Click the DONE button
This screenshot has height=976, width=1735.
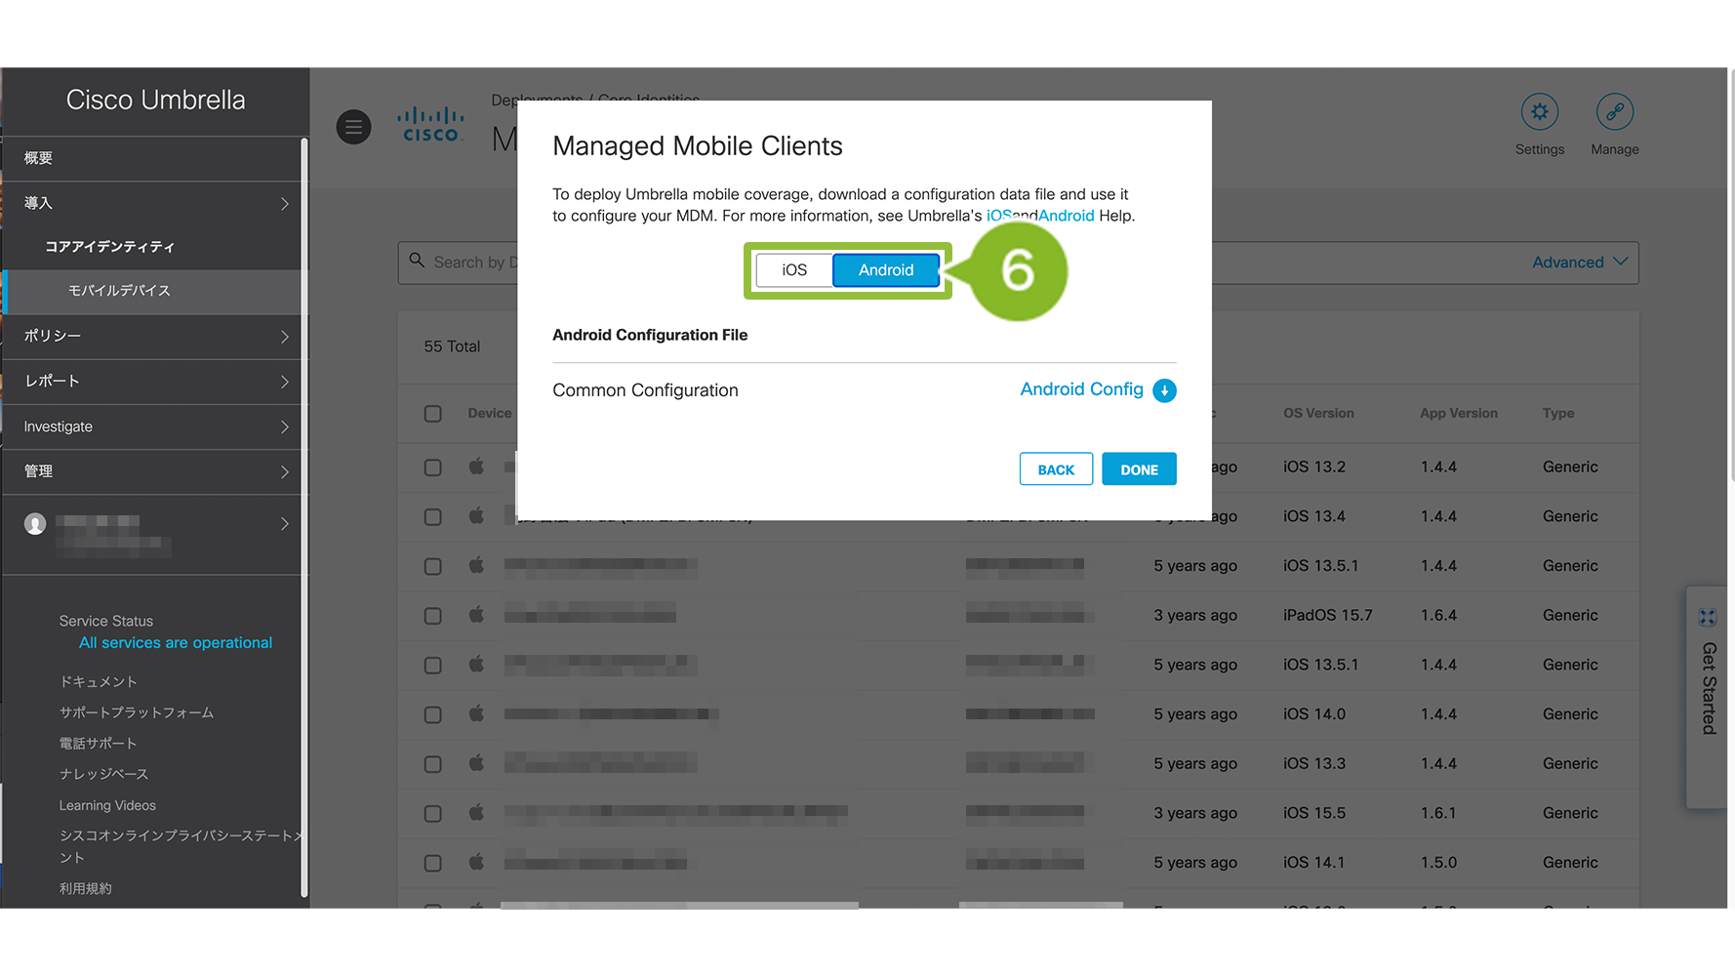(x=1139, y=469)
